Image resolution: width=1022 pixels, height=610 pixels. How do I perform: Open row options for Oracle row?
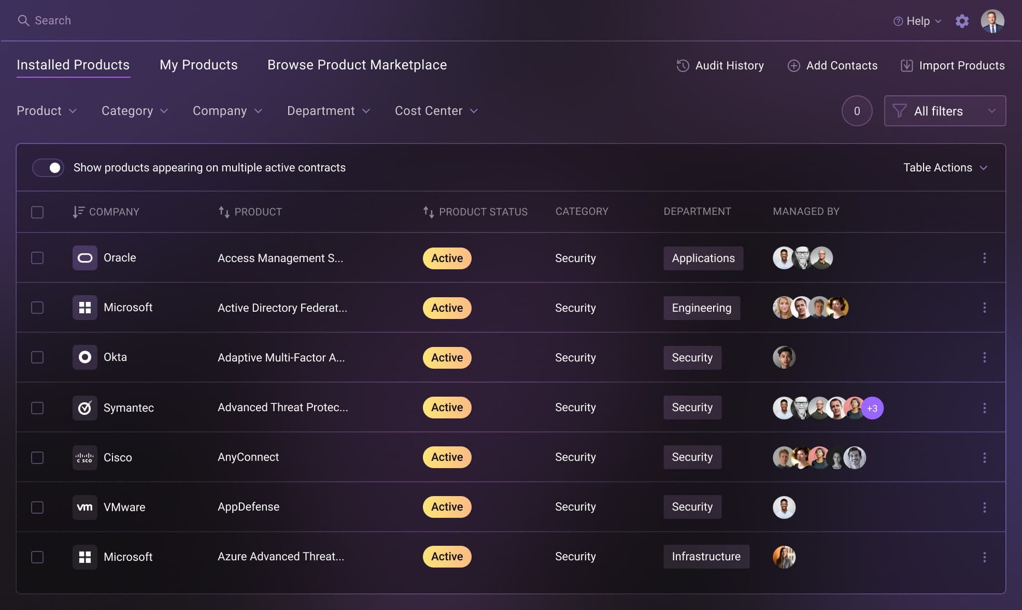(984, 258)
